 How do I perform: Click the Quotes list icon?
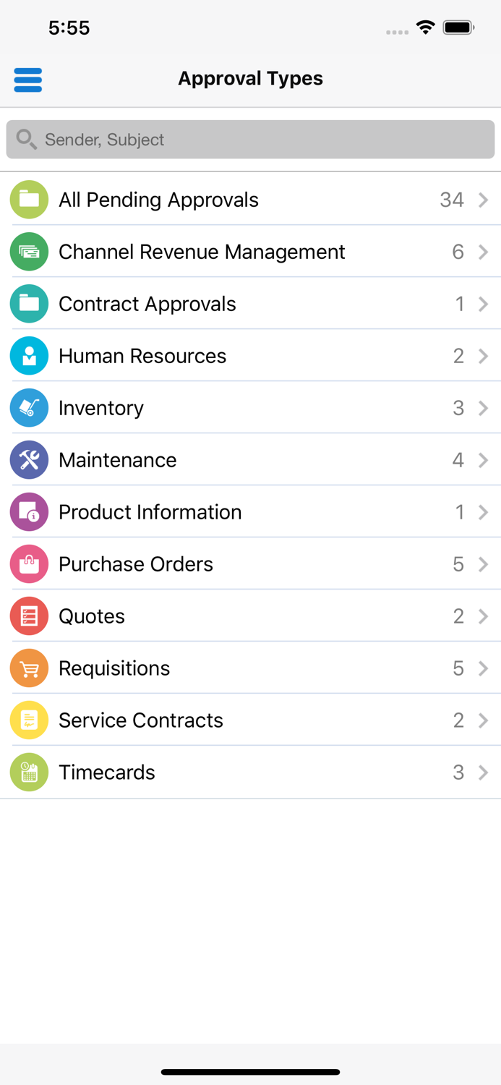28,616
